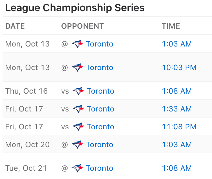Click Blue Jays logo in Oct 13 1:03 AM row
212x179 pixels.
[77, 44]
